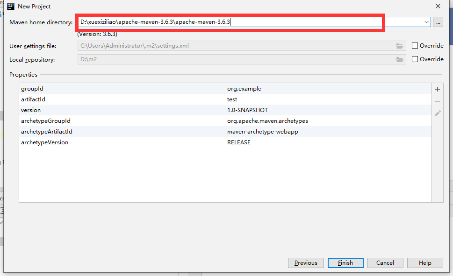
Task: Click the org.apache.maven.archetypes value
Action: [267, 121]
